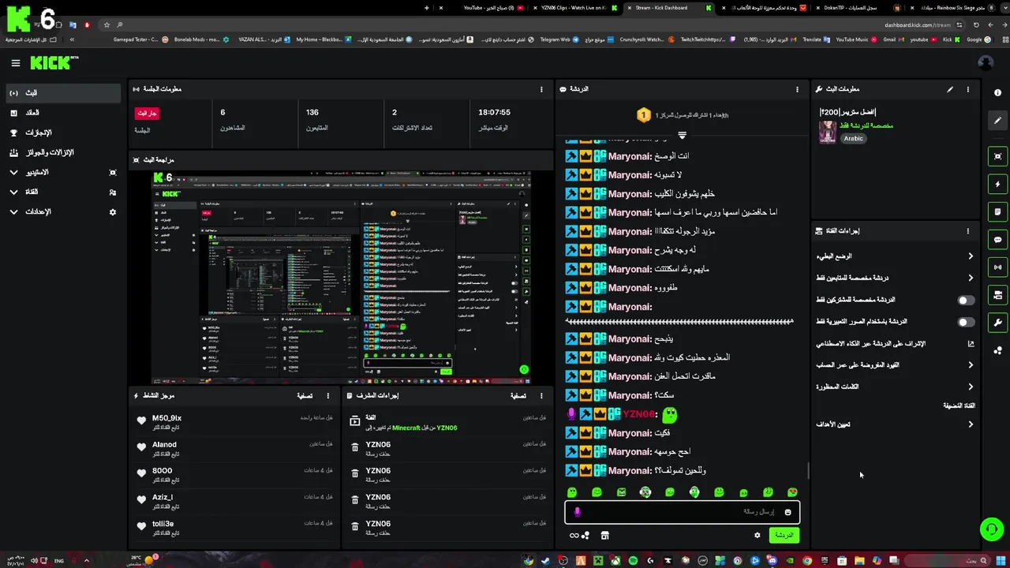Image resolution: width=1010 pixels, height=568 pixels.
Task: Click Aziz_l in the activity feed
Action: click(x=163, y=497)
